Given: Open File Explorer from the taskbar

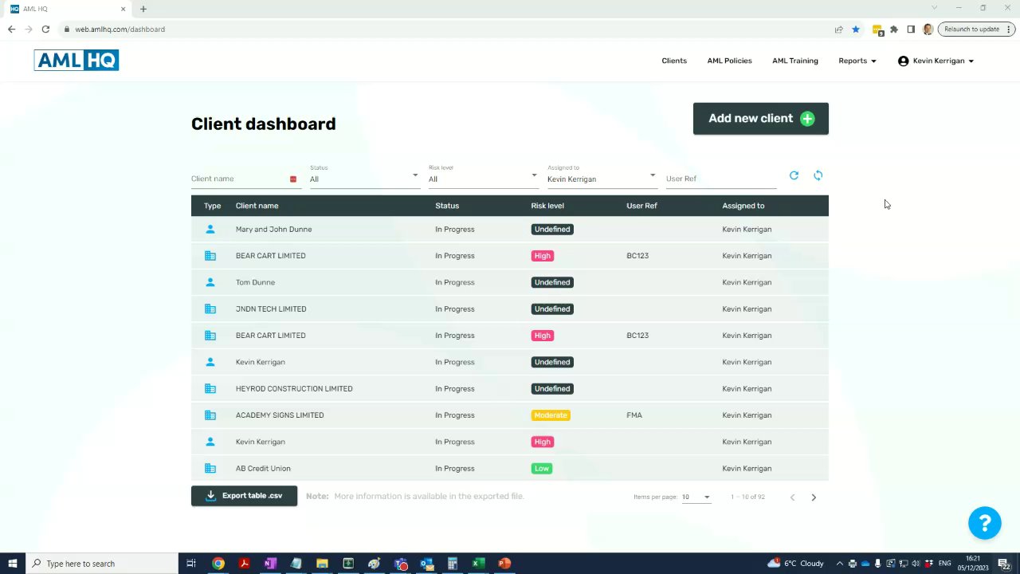Looking at the screenshot, I should 322,564.
